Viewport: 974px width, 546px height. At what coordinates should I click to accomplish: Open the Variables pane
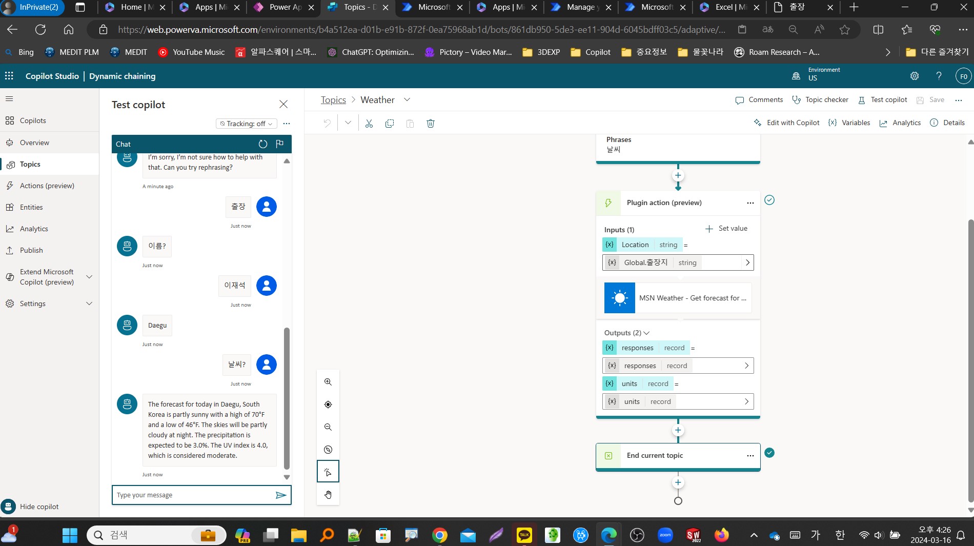pos(849,123)
